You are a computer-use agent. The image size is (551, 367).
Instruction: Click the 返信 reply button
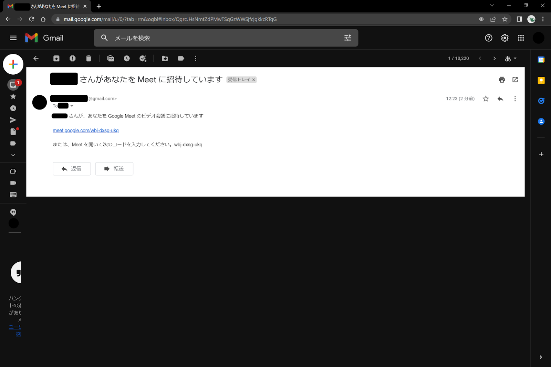[72, 169]
